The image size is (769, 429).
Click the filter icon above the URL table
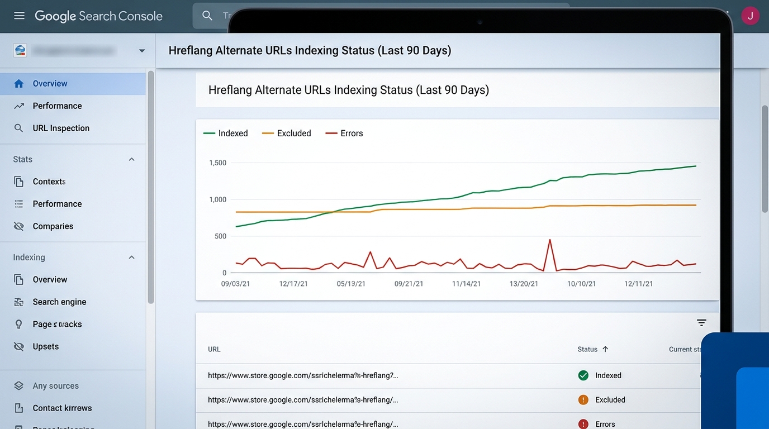coord(701,323)
